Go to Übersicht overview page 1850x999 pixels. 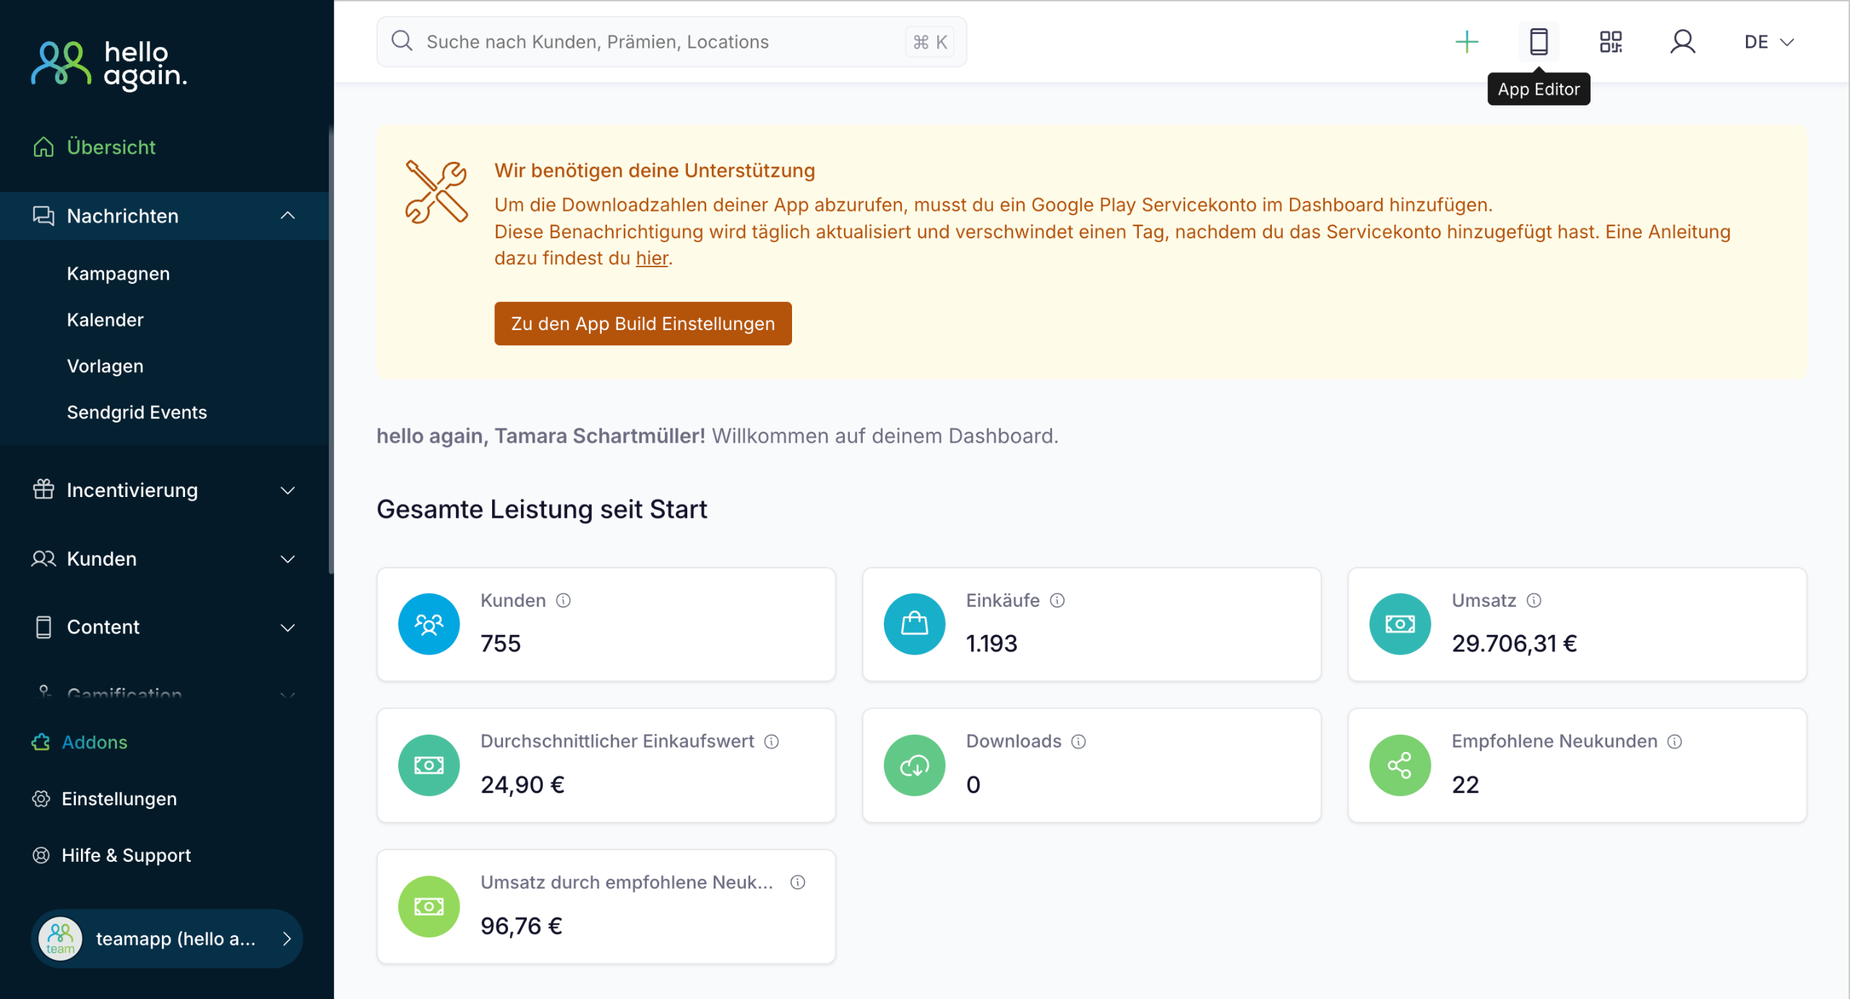tap(111, 147)
